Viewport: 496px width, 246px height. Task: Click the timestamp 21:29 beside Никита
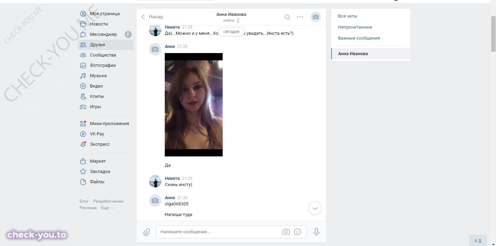pos(187,178)
